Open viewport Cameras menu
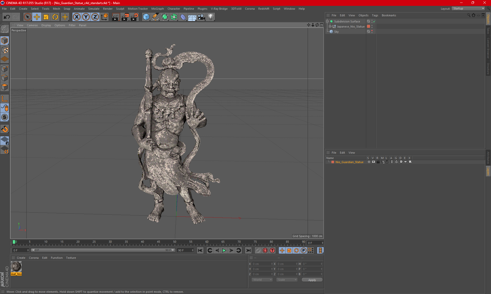The width and height of the screenshot is (491, 294). 32,25
